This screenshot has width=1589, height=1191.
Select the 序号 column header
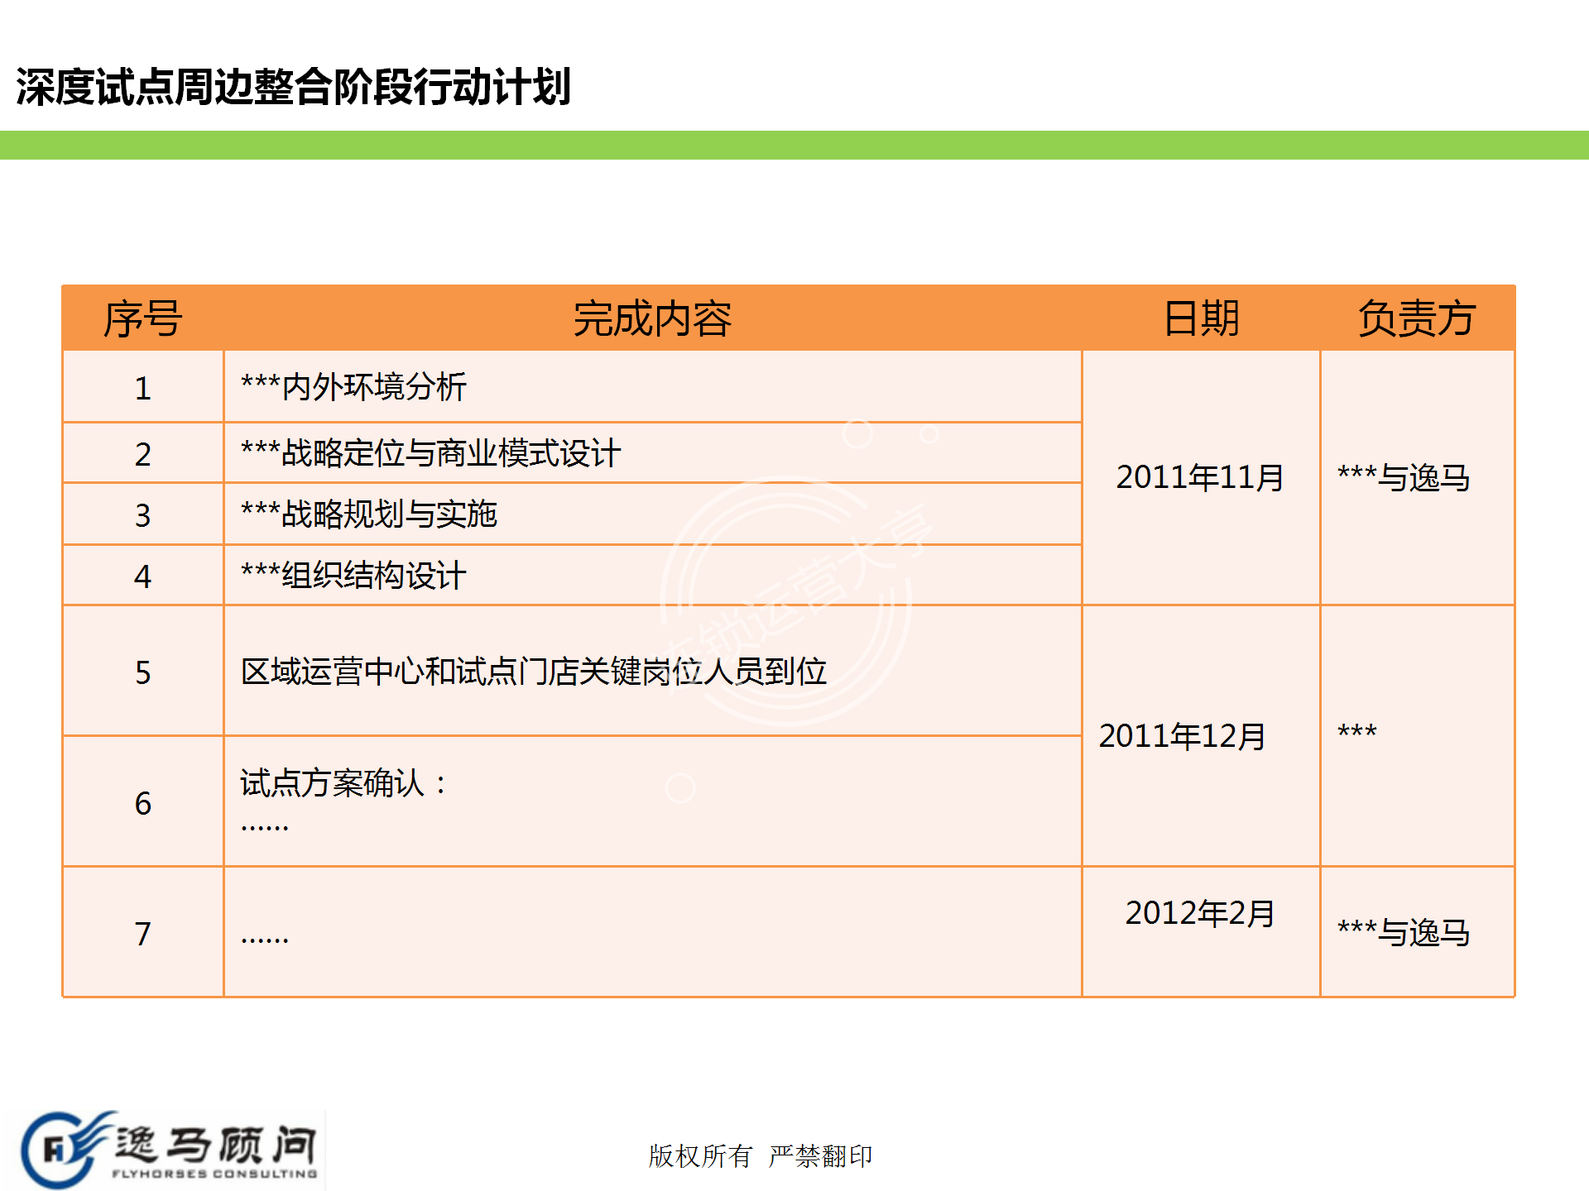pos(142,318)
